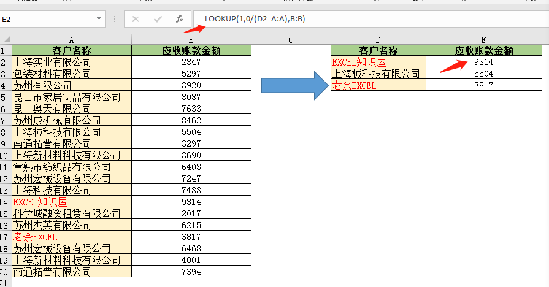Click cell A12 苏州宏械设备有限公司
This screenshot has height=287, width=549.
[x=72, y=178]
